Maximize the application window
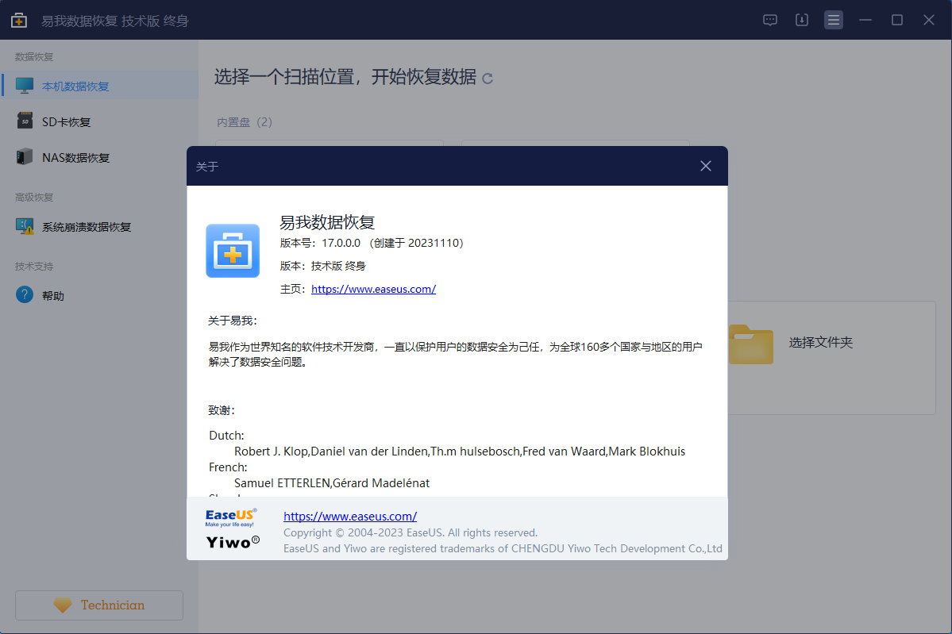 (x=896, y=20)
